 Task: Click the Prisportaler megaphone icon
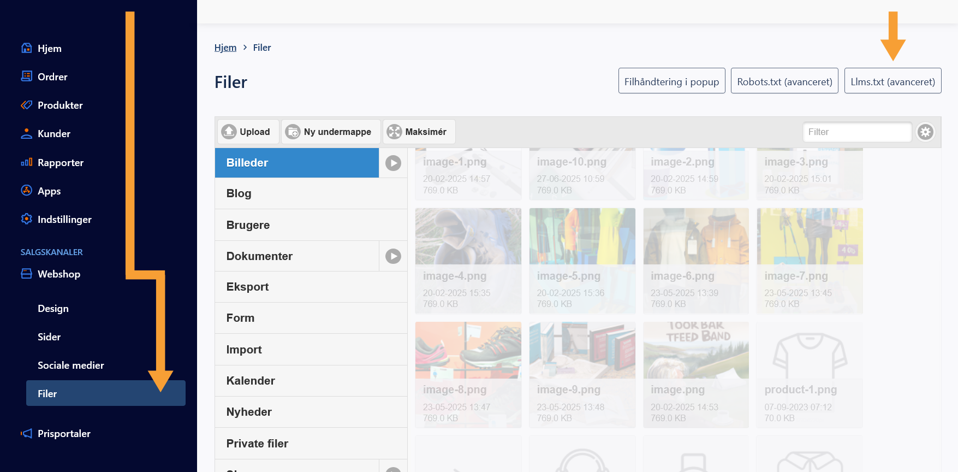tap(26, 433)
